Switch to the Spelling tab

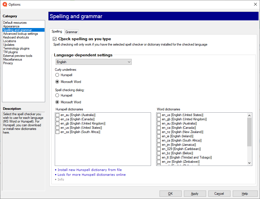coord(57,32)
